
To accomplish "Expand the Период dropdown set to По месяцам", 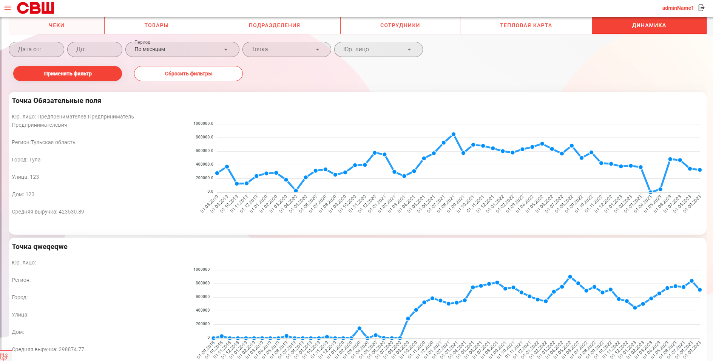I will click(x=182, y=49).
